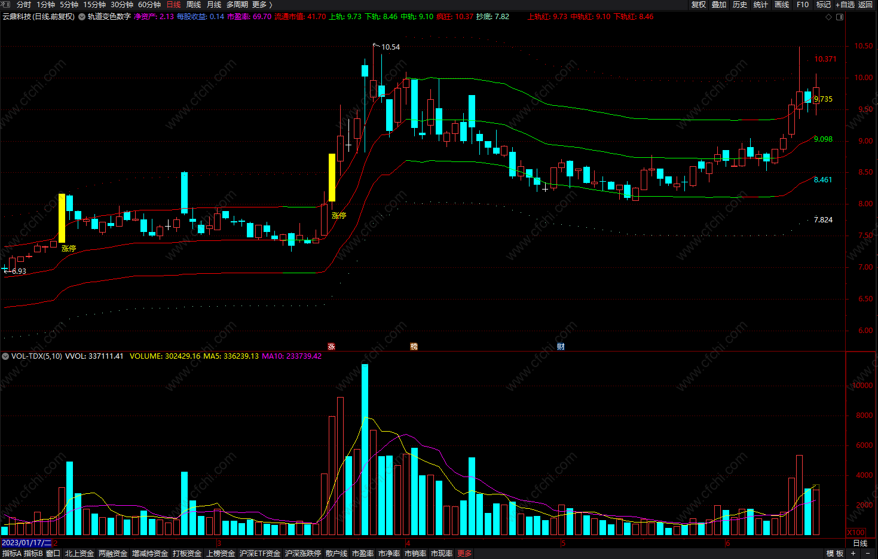Select 散户线 indicator tab

tap(336, 554)
